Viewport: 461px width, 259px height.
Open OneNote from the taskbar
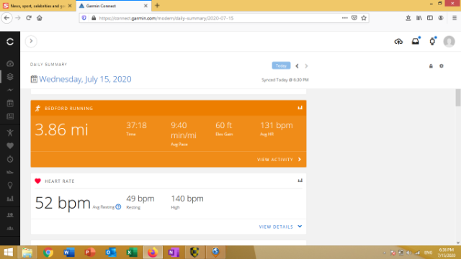coord(174,253)
